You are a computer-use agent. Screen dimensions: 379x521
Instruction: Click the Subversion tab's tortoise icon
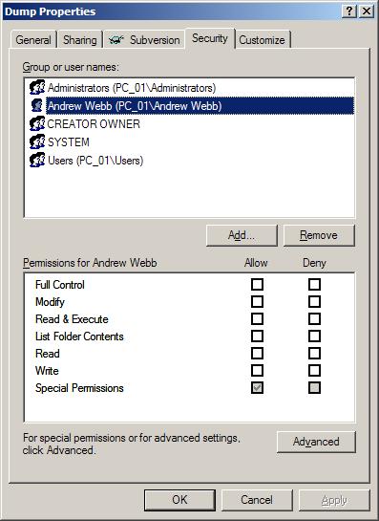click(116, 40)
